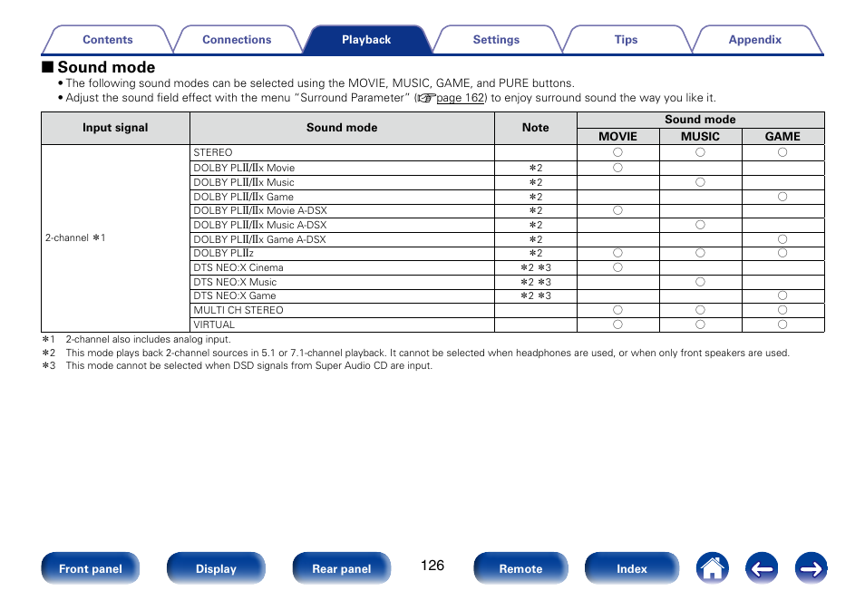
Task: Go back with the left arrow icon
Action: (x=762, y=568)
